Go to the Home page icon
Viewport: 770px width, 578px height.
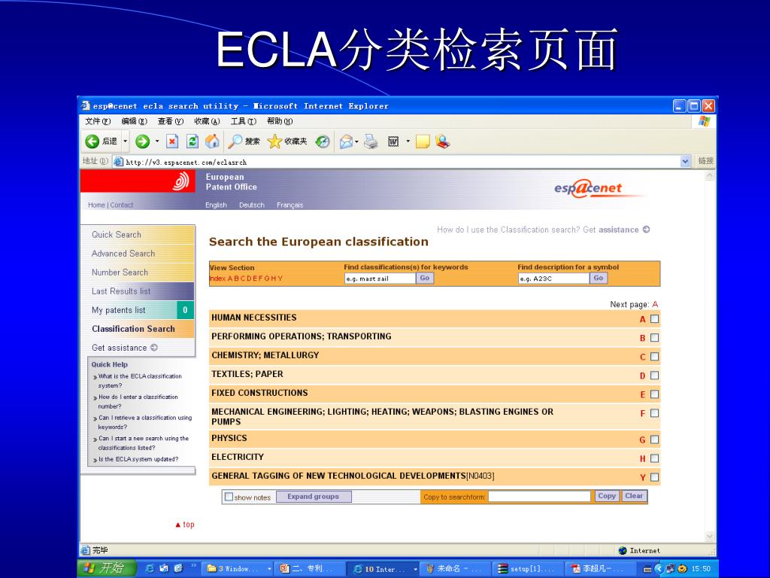(x=213, y=141)
